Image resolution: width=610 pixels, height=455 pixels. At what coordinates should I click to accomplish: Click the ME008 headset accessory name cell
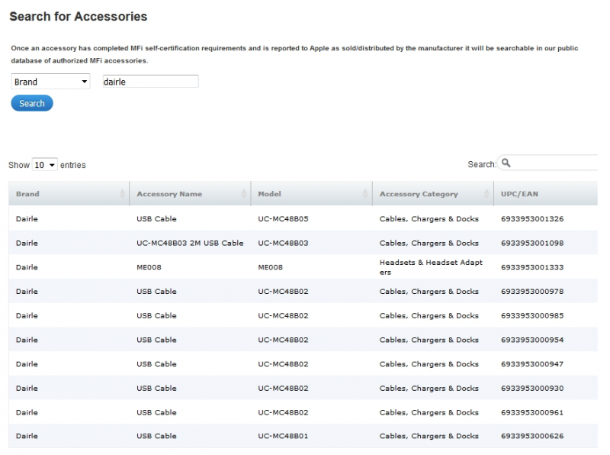coord(149,267)
